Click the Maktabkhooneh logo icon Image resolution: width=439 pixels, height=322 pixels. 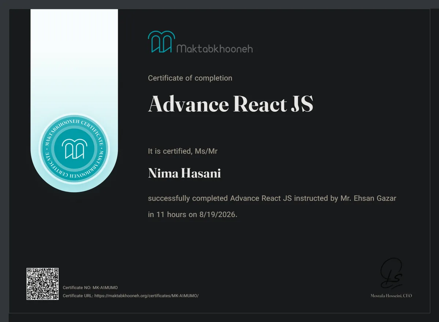pos(161,42)
